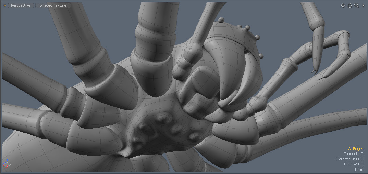Click the 'Channels: 0' readout
Viewport: 368px width, 174px height.
coord(353,154)
